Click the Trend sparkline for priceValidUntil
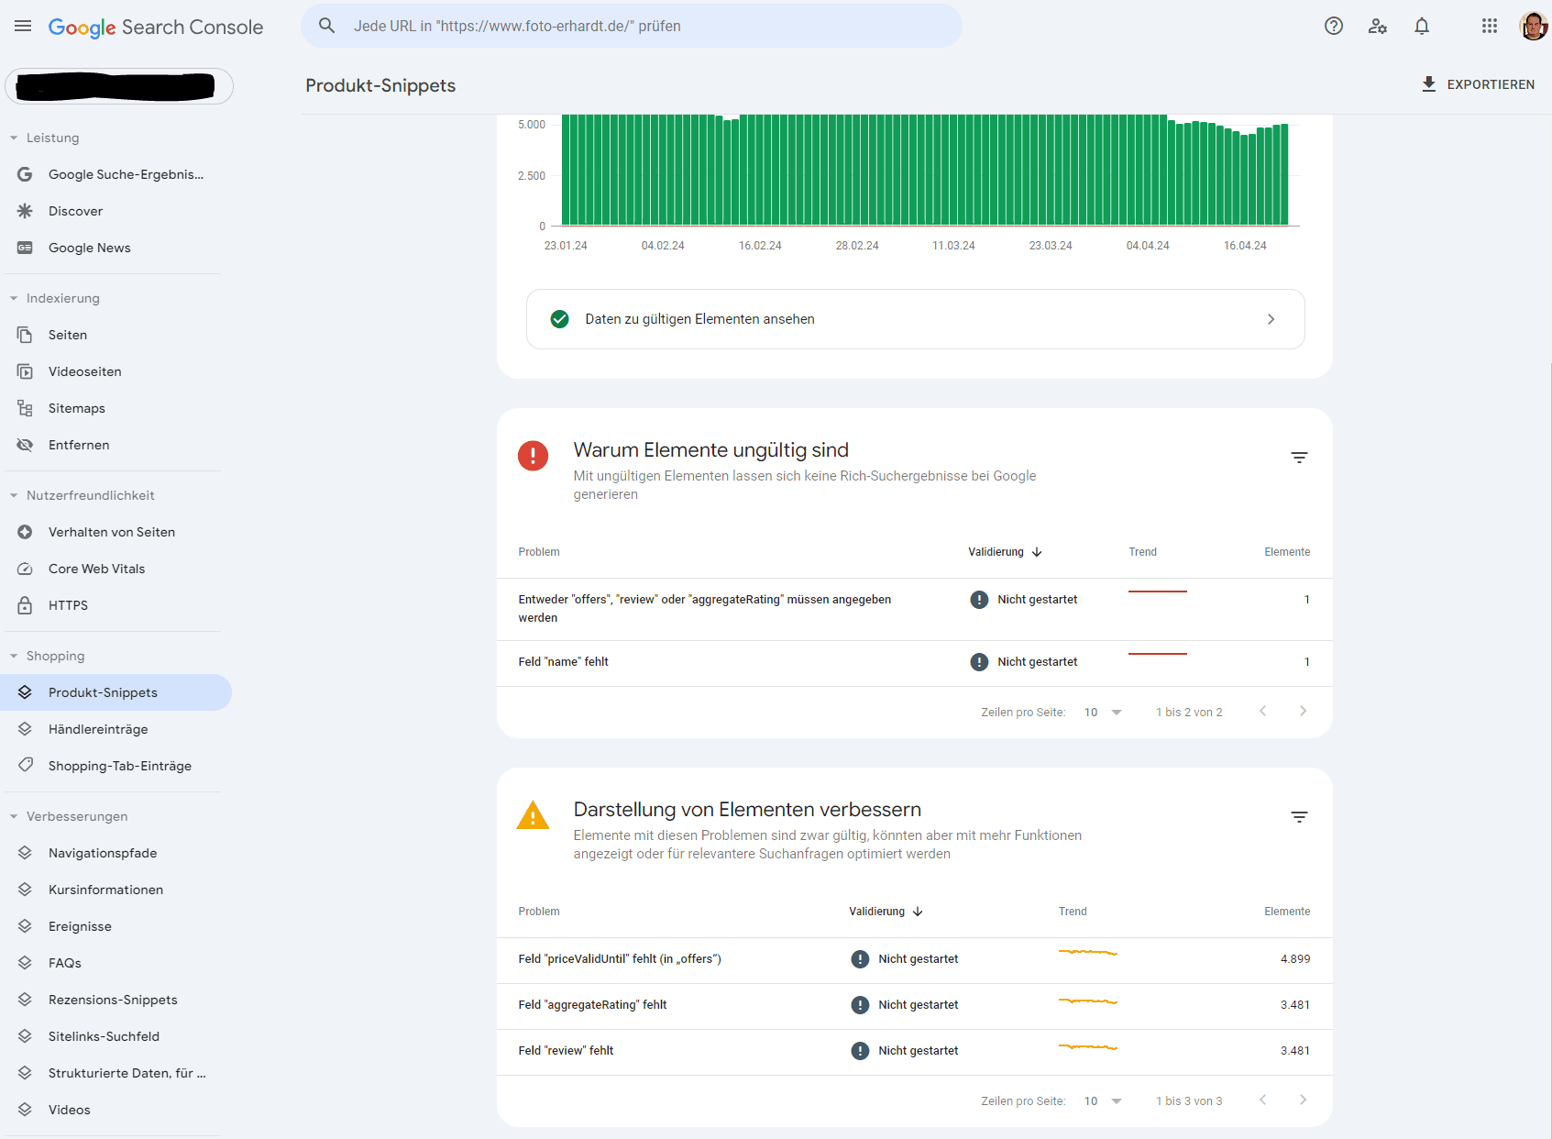 1088,953
